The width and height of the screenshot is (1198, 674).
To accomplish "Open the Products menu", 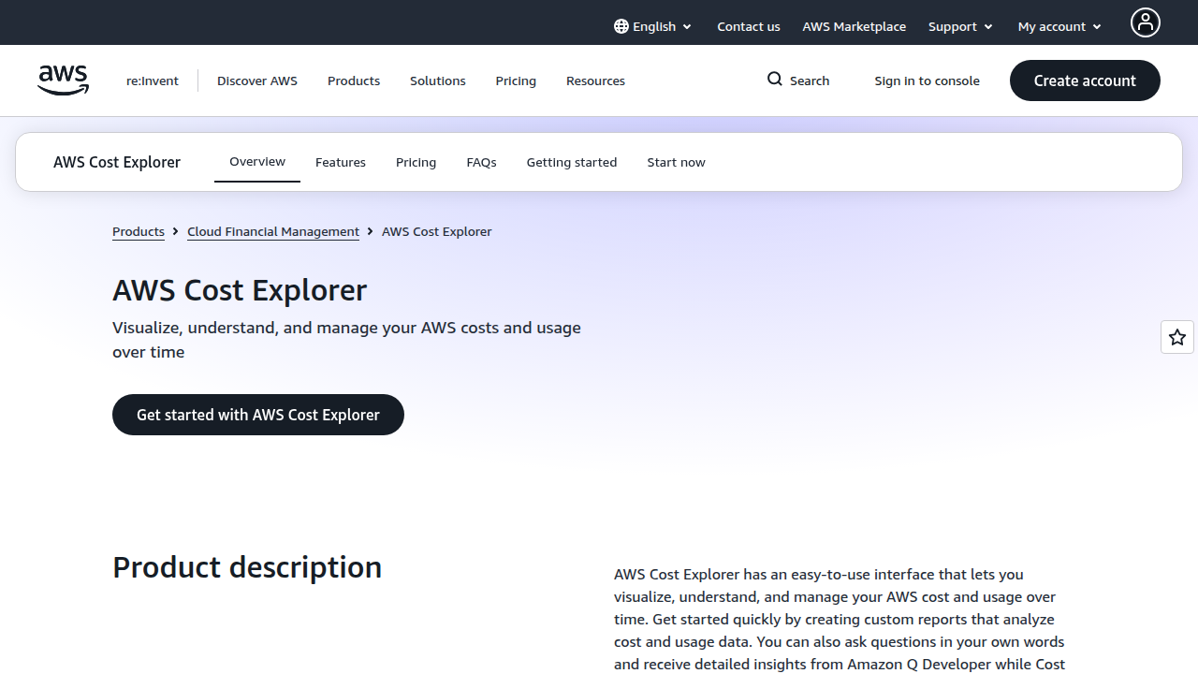I will coord(354,81).
